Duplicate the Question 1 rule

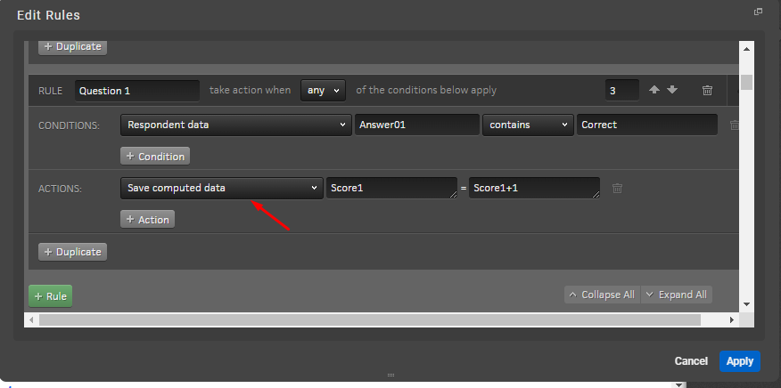72,252
